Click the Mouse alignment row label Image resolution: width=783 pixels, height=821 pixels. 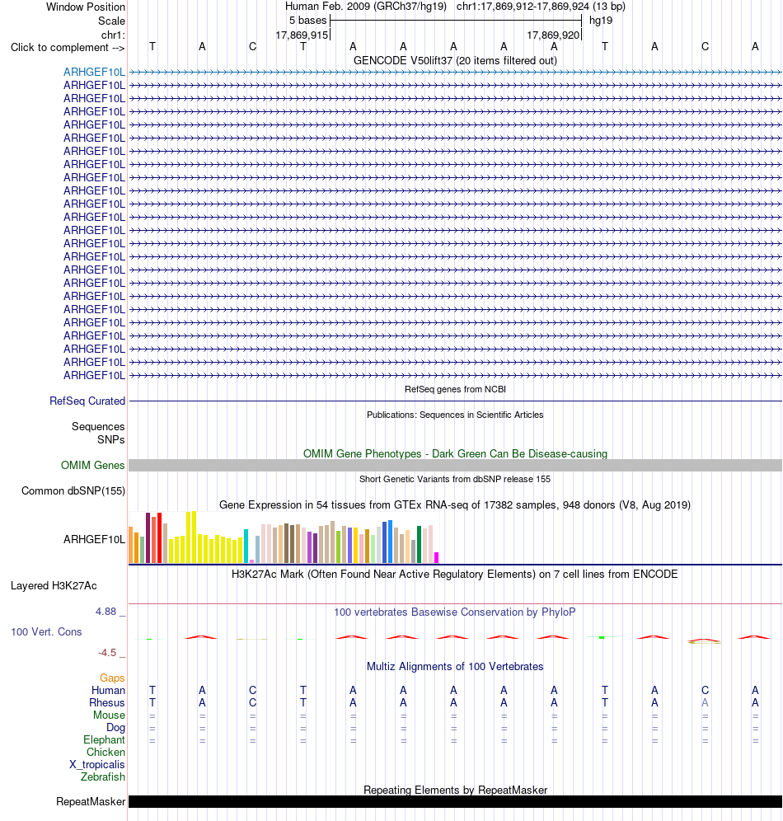click(x=109, y=715)
